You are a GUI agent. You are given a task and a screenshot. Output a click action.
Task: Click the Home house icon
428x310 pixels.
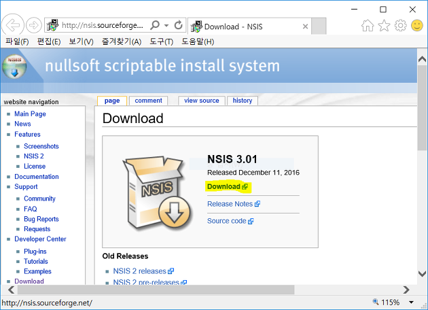point(368,26)
